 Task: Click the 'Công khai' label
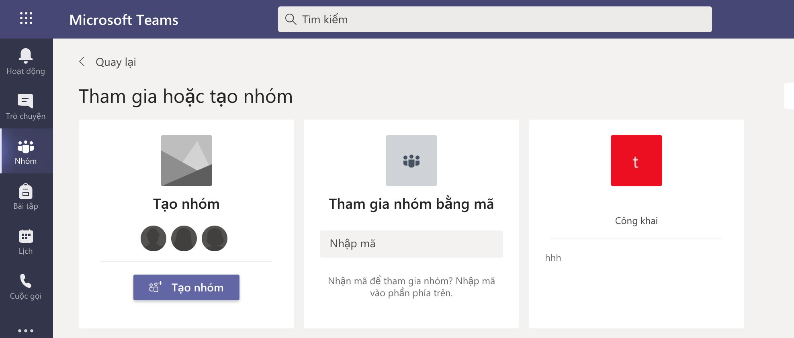[636, 221]
